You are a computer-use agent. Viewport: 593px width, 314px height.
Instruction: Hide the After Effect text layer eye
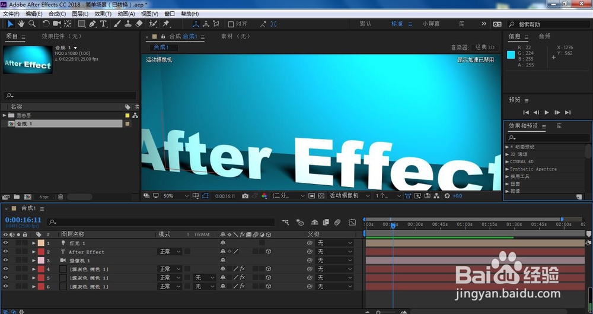tap(5, 252)
